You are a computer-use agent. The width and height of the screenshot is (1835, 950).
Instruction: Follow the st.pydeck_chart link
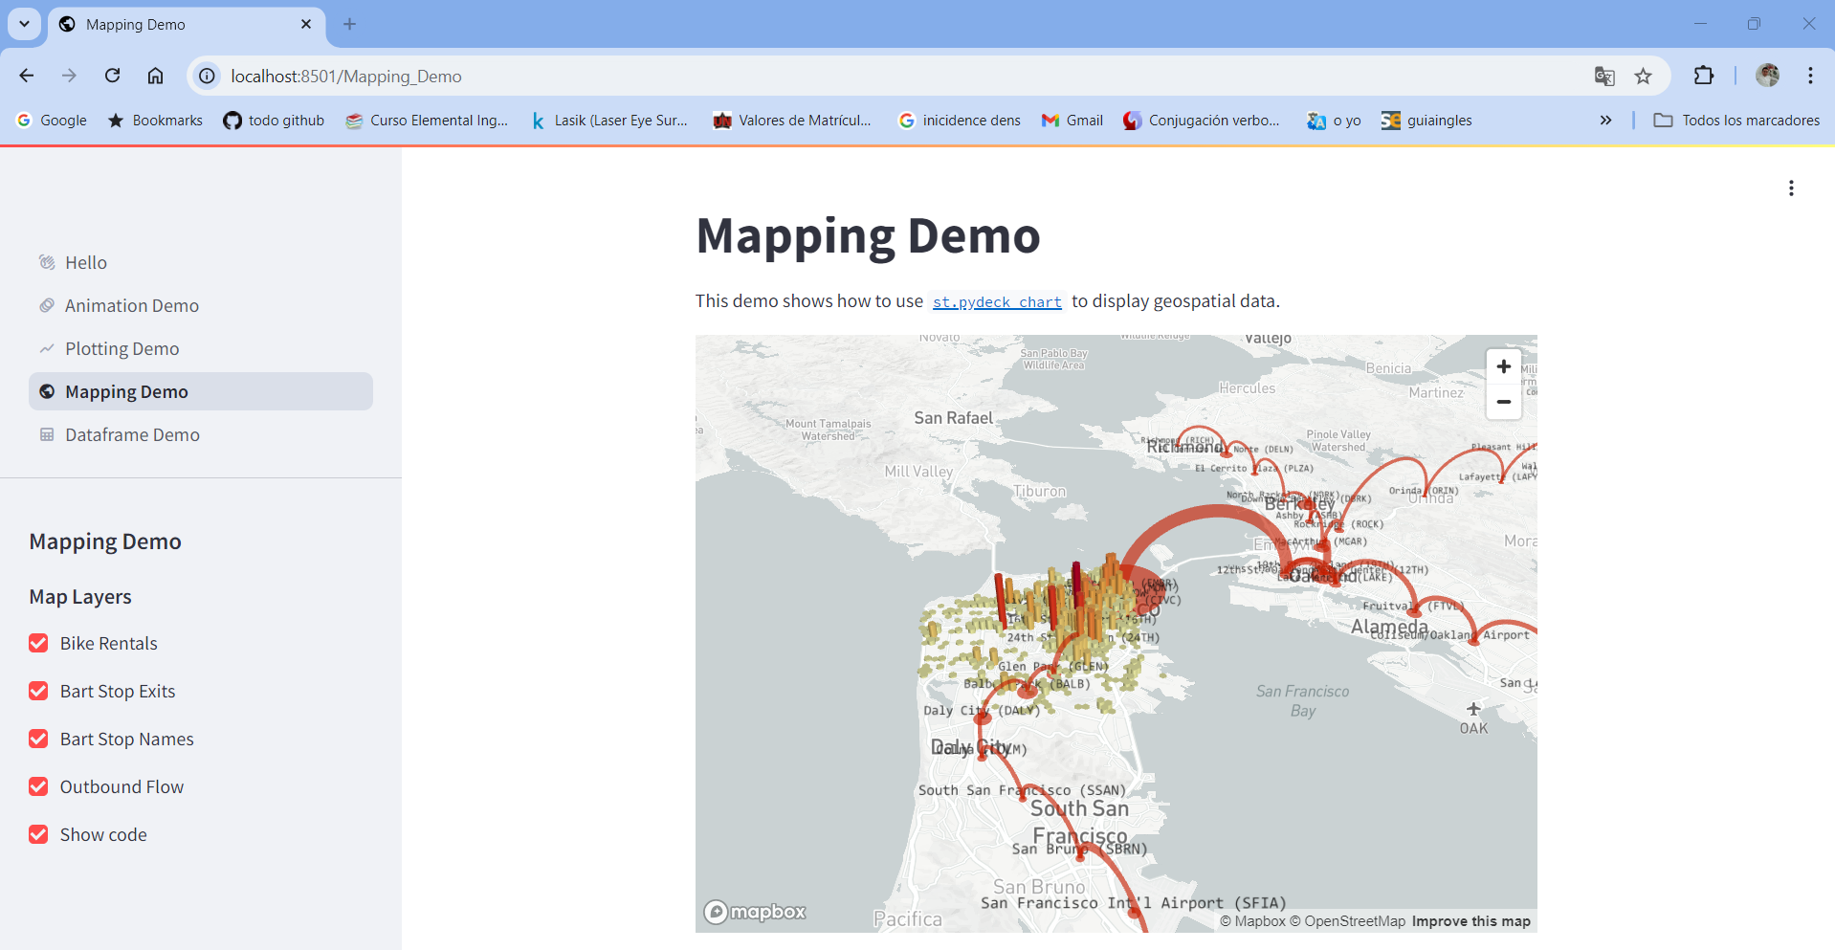[997, 302]
